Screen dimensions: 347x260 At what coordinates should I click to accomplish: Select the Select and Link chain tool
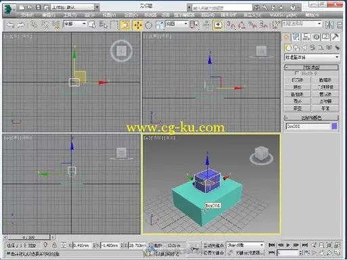coord(34,25)
